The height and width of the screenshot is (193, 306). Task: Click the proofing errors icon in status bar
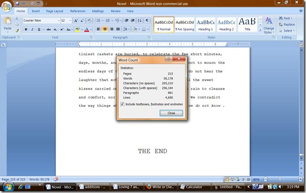(56, 179)
